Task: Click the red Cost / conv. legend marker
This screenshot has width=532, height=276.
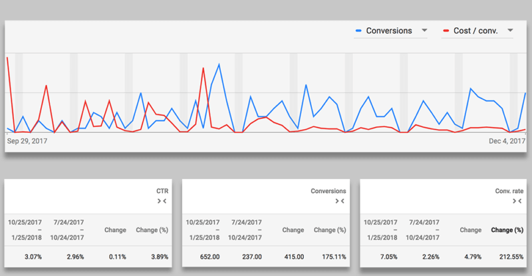Action: [x=445, y=31]
